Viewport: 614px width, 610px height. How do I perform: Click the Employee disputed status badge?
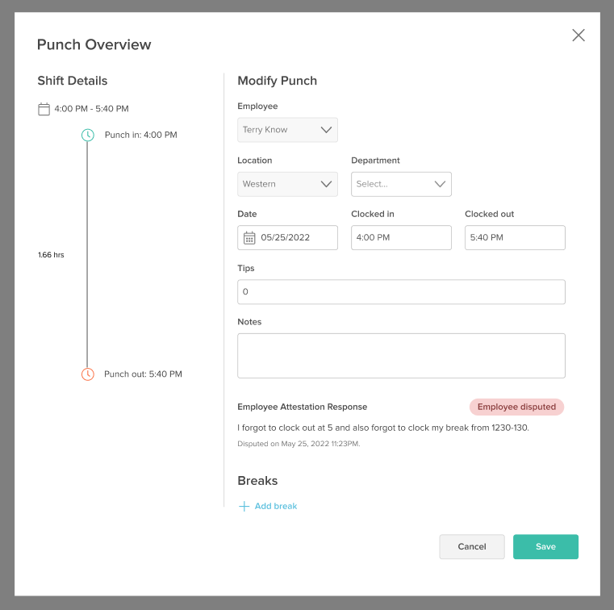[516, 407]
